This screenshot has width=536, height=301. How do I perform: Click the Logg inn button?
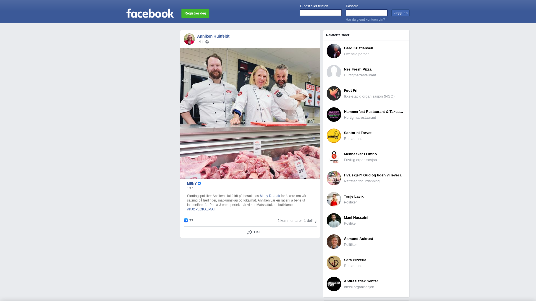click(x=400, y=13)
